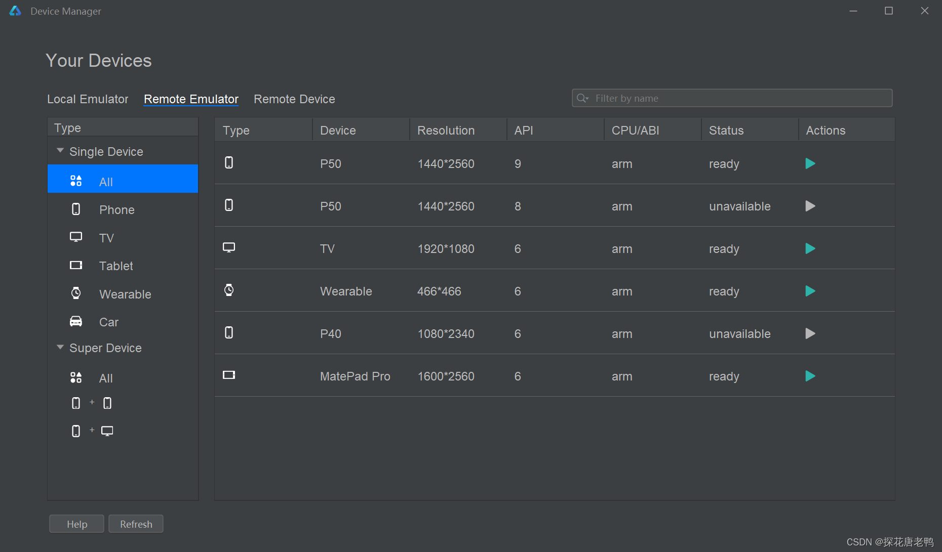The image size is (942, 552).
Task: Open the Remote Emulator tab
Action: coord(191,99)
